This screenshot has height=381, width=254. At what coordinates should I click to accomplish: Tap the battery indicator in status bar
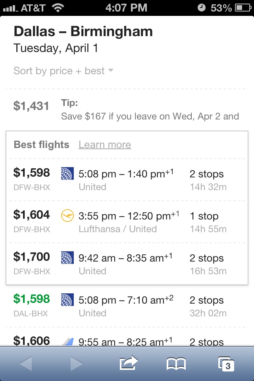(243, 8)
